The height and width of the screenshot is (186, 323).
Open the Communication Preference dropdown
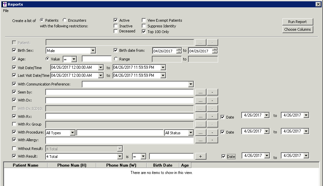191,84
